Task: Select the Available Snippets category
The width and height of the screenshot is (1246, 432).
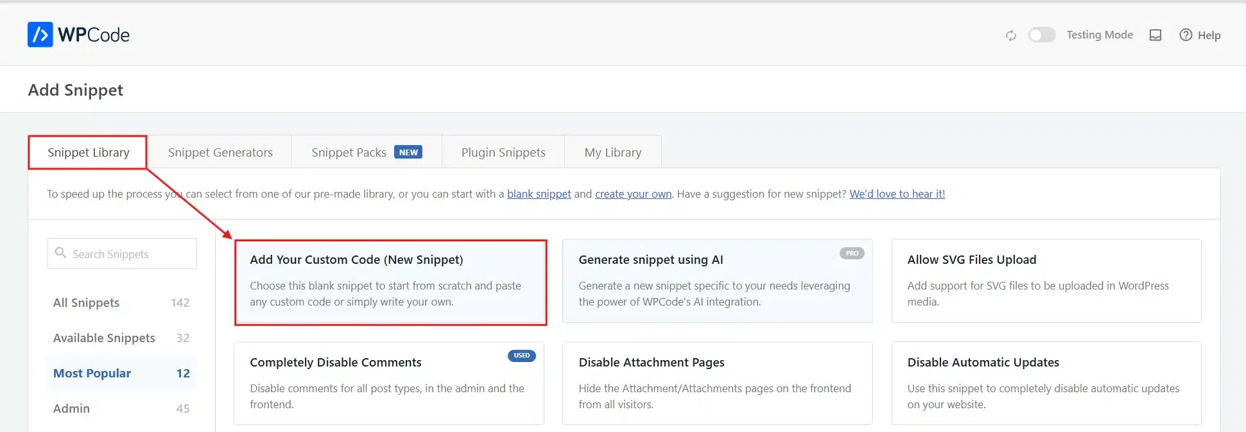Action: (x=121, y=338)
